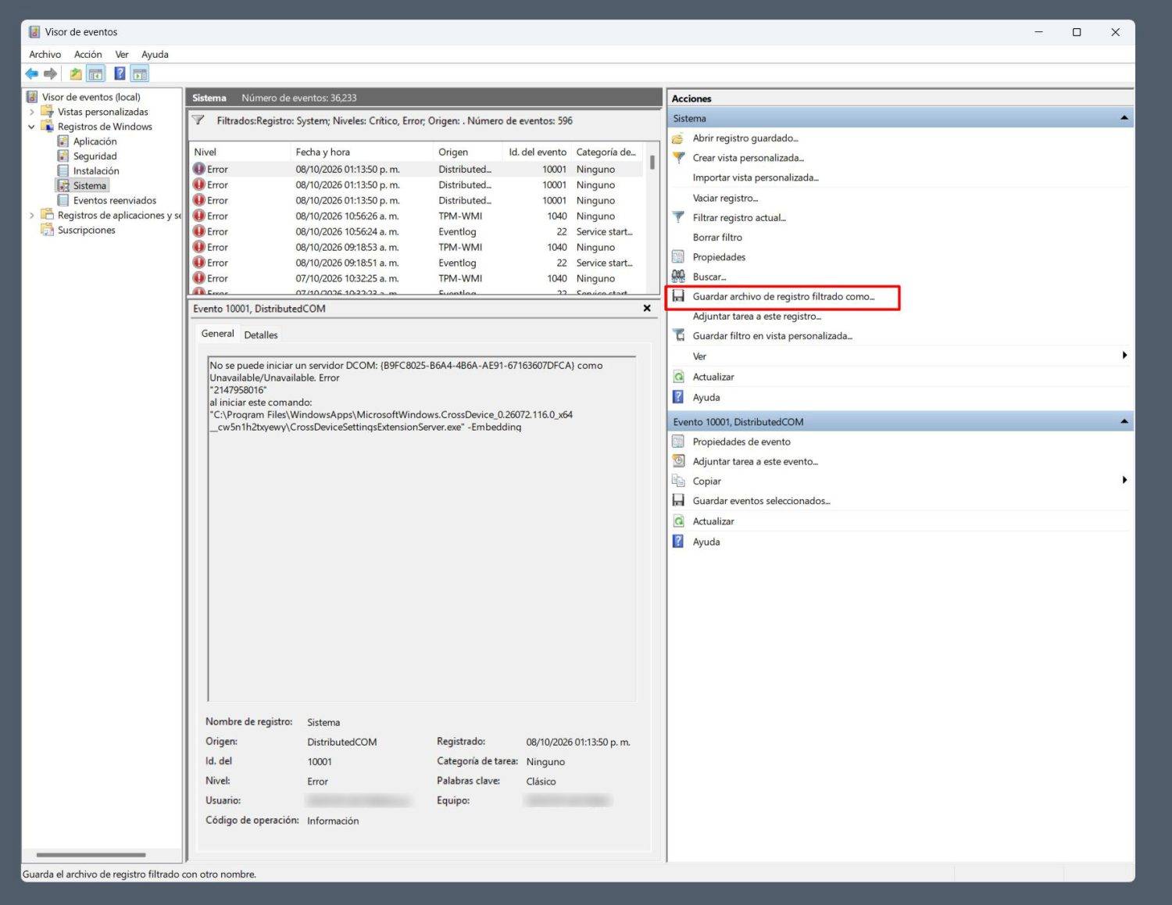The height and width of the screenshot is (905, 1172).
Task: Select the Eventlog error at 09:18:51 a. m.
Action: (x=417, y=263)
